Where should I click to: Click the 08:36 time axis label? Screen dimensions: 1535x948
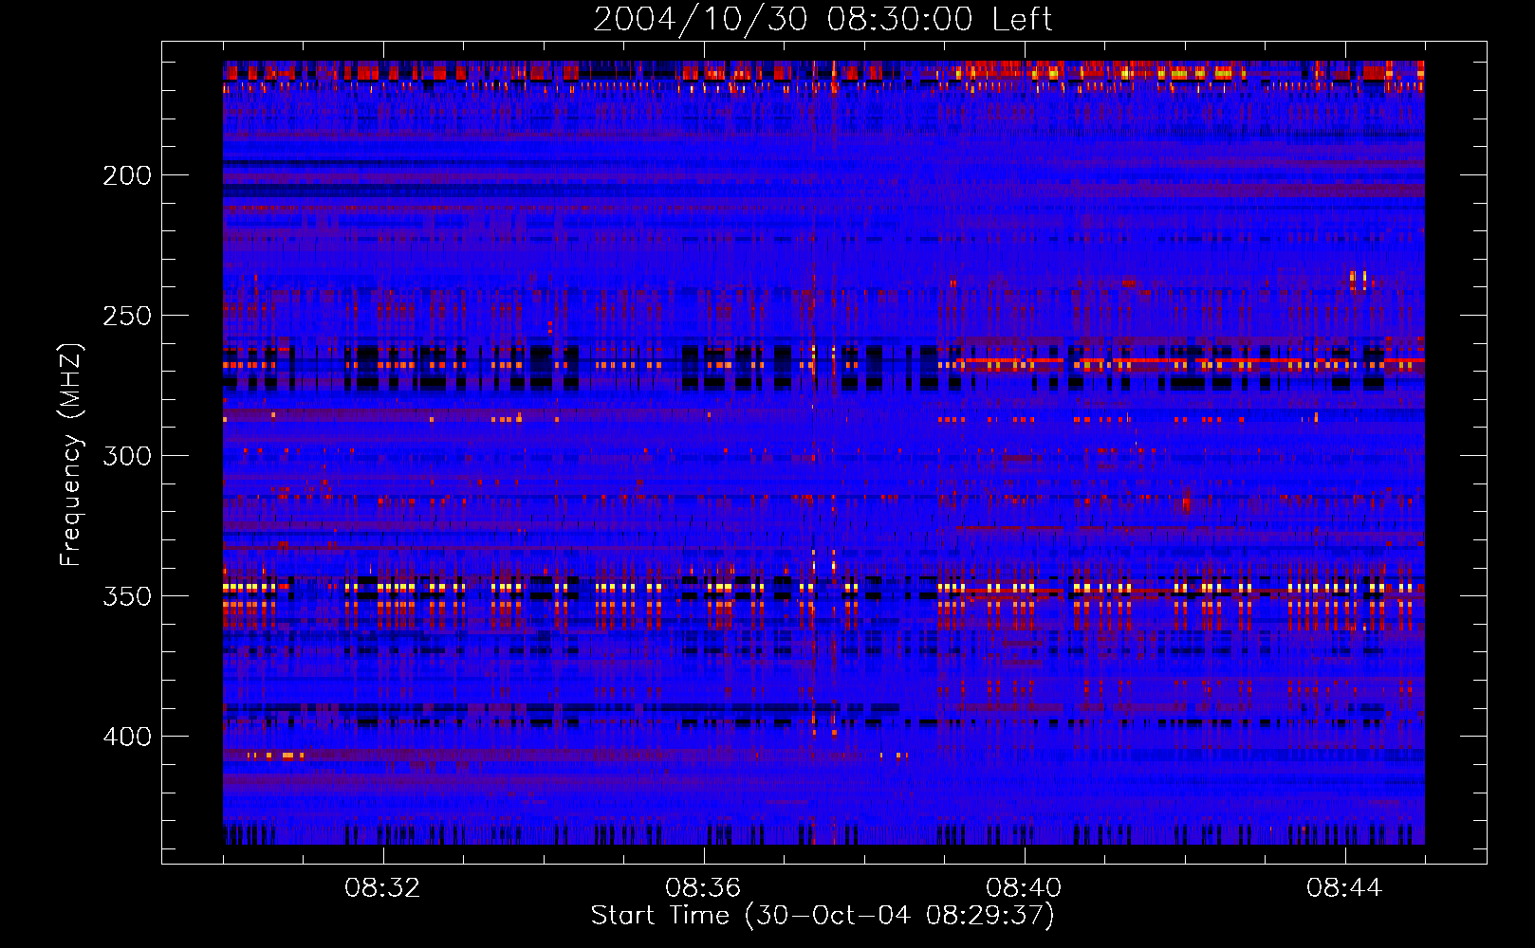point(703,888)
